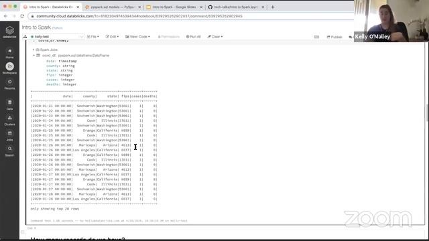The height and width of the screenshot is (241, 429).
Task: Close the pyspark.sql module tab
Action: pos(139,7)
